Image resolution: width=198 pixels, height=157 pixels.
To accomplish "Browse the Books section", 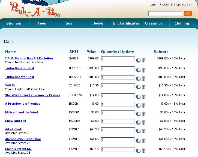I will tap(98, 23).
